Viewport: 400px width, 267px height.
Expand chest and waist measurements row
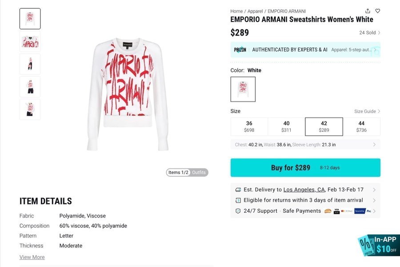(x=305, y=145)
